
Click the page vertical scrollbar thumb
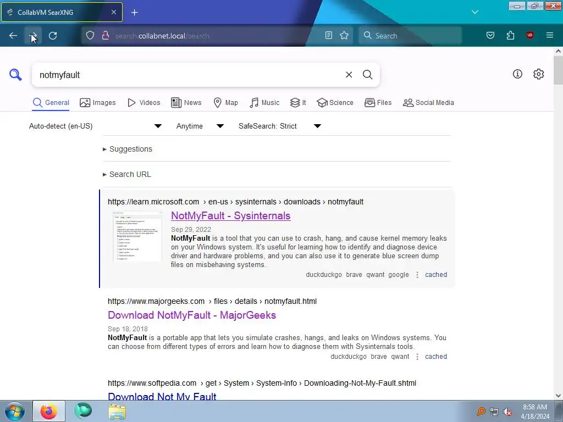pyautogui.click(x=558, y=70)
